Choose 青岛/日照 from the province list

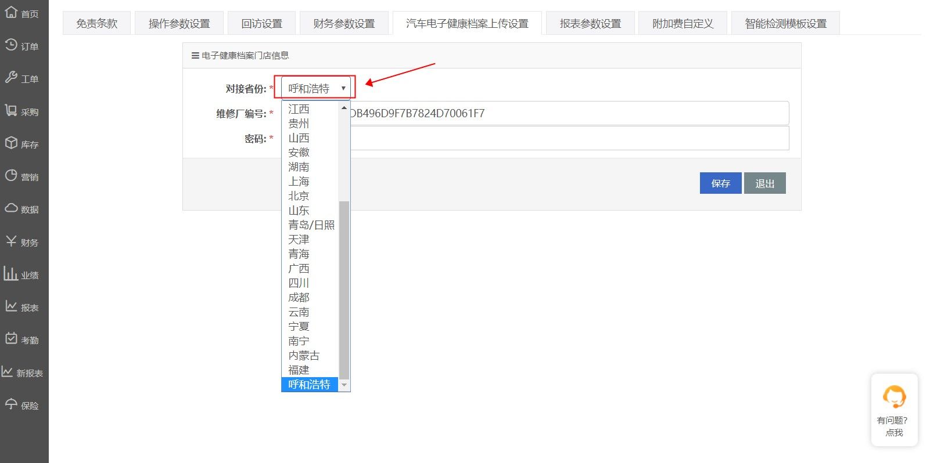[x=310, y=225]
